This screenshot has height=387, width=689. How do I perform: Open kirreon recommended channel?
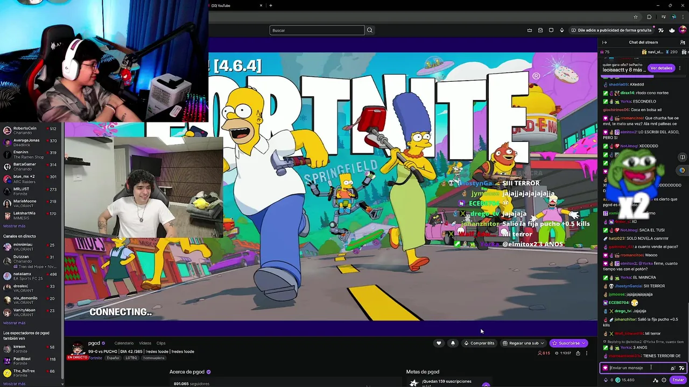[31, 349]
